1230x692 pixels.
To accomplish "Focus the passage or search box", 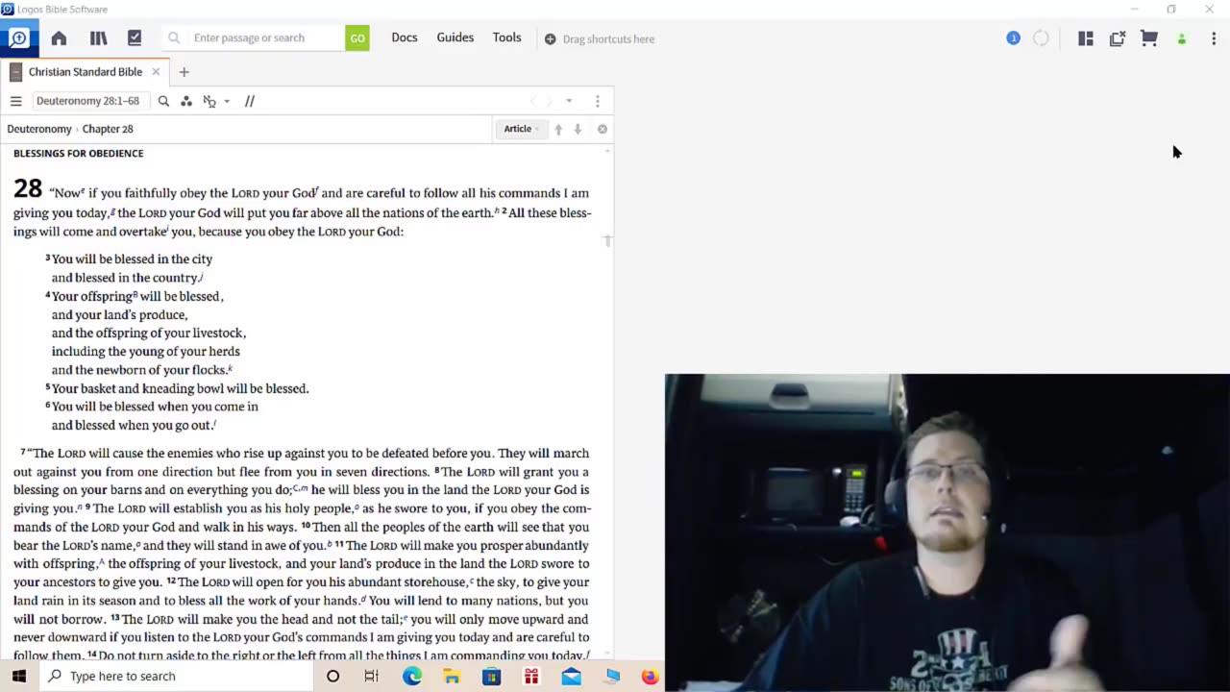I will coord(255,38).
